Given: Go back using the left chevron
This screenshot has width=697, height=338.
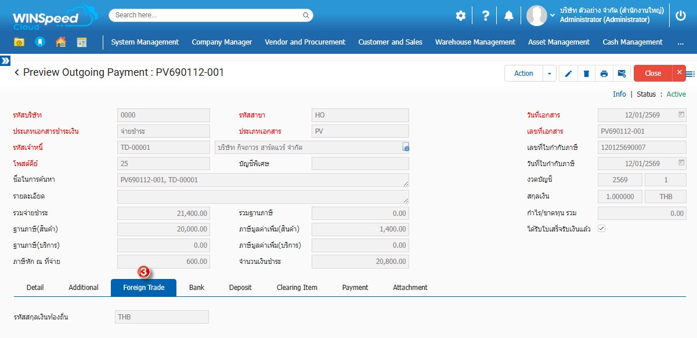Looking at the screenshot, I should point(17,73).
